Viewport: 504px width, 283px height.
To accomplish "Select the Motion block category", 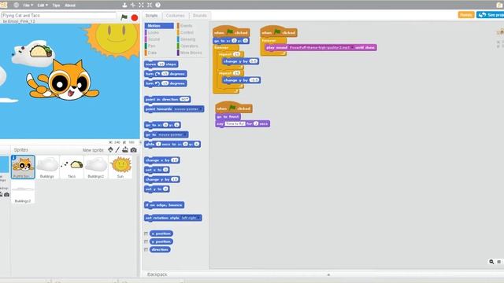I will (159, 26).
